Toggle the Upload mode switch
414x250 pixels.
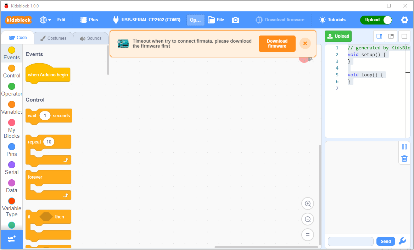point(376,20)
